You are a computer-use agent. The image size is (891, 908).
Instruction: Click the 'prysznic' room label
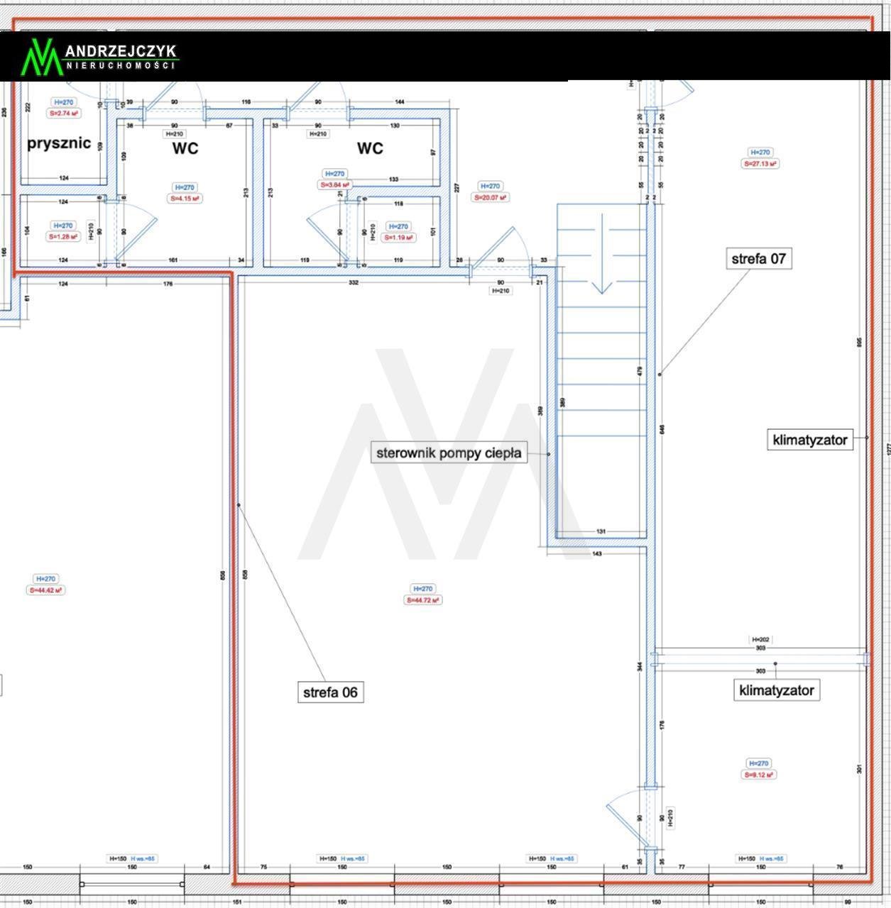(x=59, y=143)
